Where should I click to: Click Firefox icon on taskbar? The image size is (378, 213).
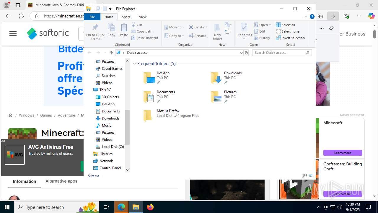pos(150,207)
